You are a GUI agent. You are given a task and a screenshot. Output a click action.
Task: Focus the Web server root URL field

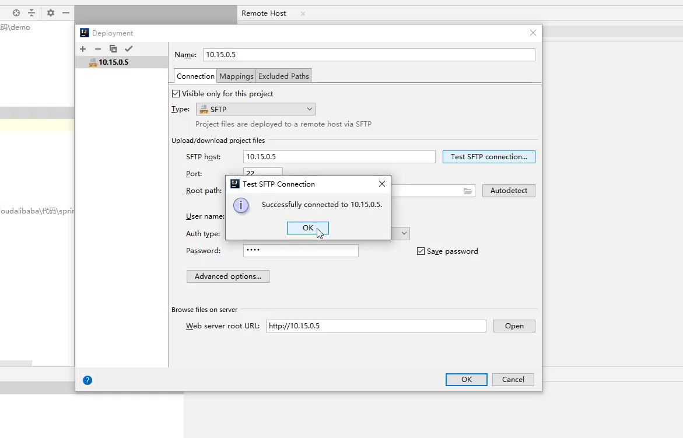point(376,326)
